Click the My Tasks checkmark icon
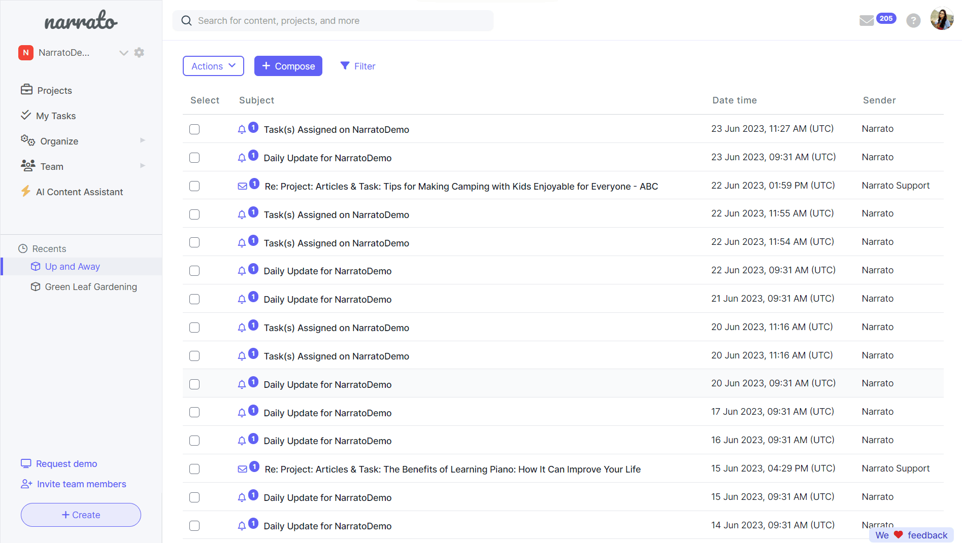962x543 pixels. coord(25,115)
